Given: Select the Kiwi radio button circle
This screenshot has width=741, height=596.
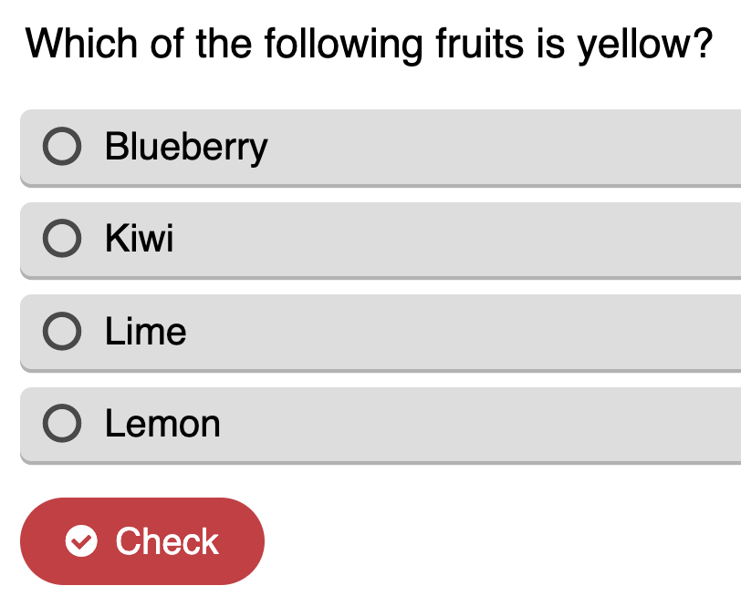Looking at the screenshot, I should (62, 238).
